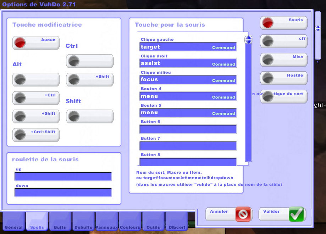Viewport: 326px width, 234px height.
Task: Confirm settings with the Valider button
Action: pyautogui.click(x=282, y=214)
